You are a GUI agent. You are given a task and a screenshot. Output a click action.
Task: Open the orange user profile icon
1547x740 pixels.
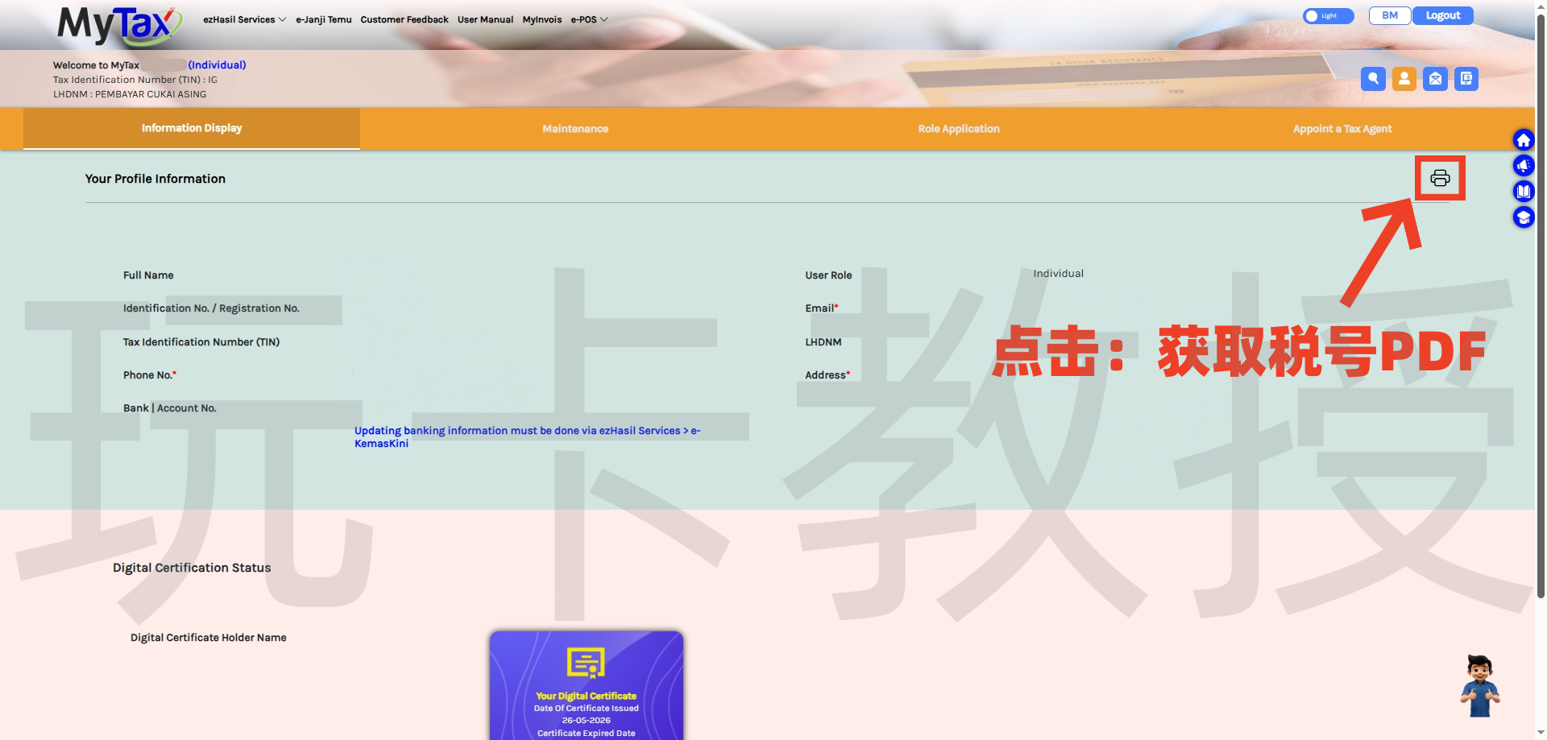pos(1404,78)
